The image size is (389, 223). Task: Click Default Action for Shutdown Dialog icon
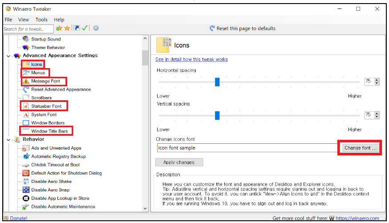coord(26,173)
